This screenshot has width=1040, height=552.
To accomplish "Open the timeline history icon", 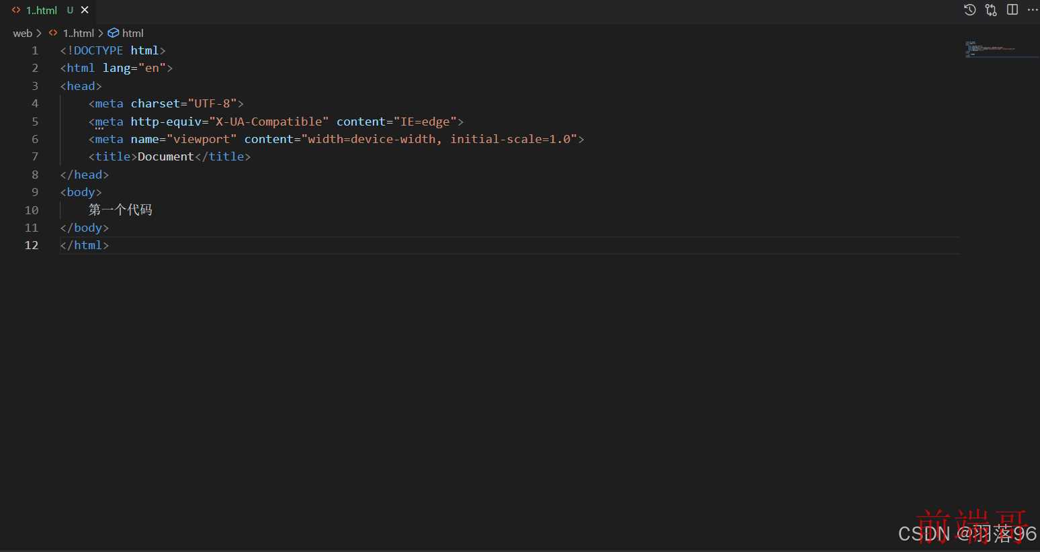I will click(x=969, y=9).
